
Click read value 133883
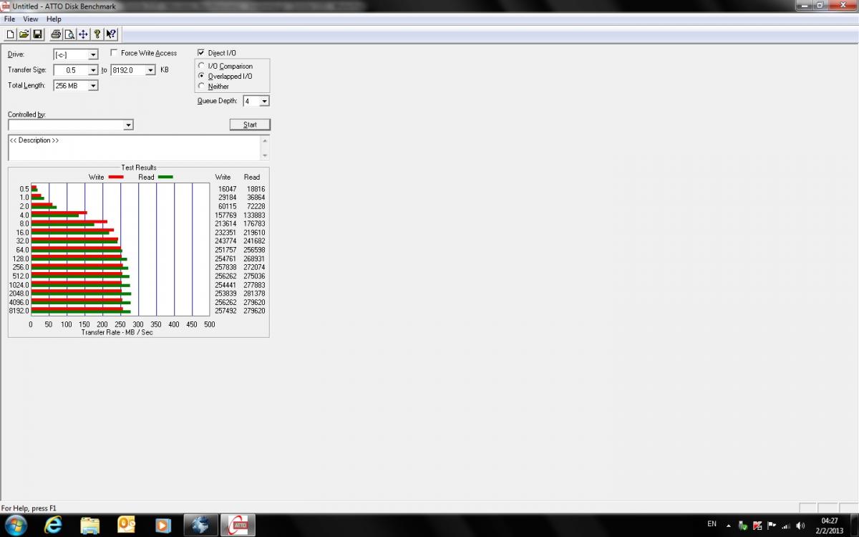[x=254, y=215]
